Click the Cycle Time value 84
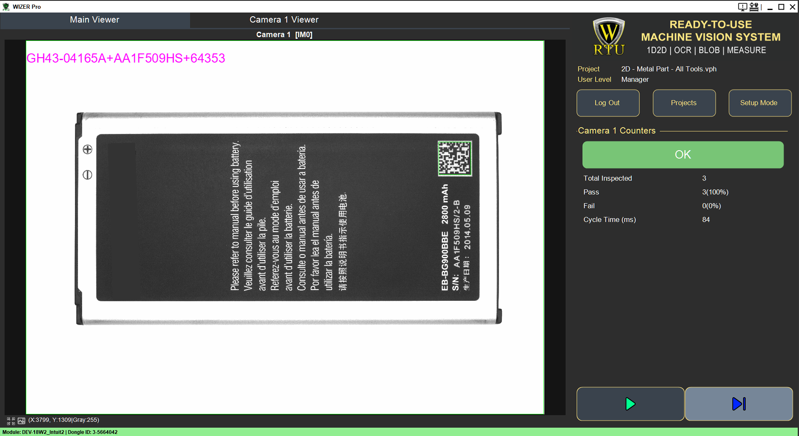This screenshot has width=799, height=436. 706,220
